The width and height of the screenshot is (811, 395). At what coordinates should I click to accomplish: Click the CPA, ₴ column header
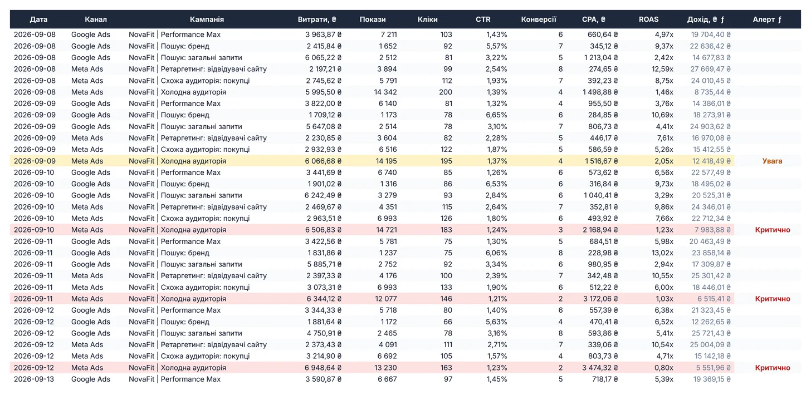pyautogui.click(x=594, y=19)
